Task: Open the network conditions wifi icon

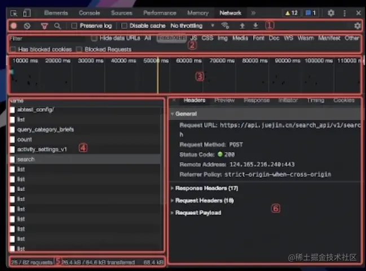Action: [225, 26]
